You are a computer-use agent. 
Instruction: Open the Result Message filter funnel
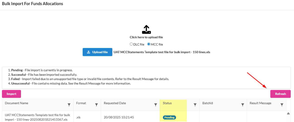tap(282, 105)
